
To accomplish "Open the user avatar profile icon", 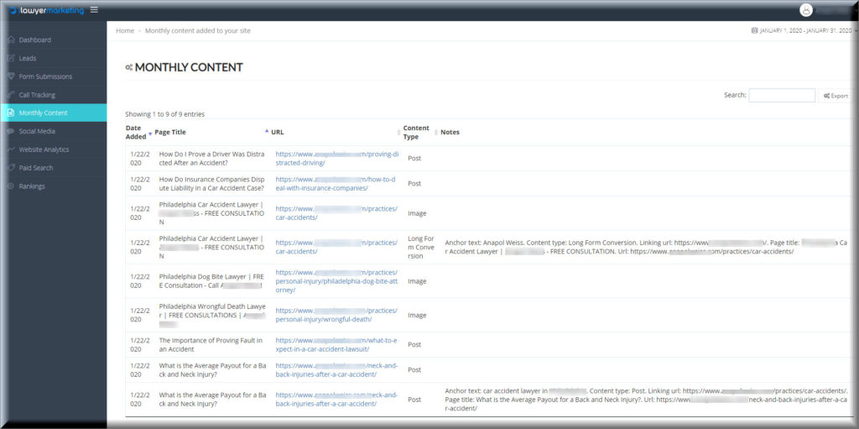I will coord(806,10).
